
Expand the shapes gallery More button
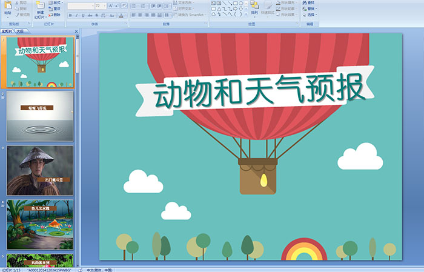pyautogui.click(x=246, y=14)
